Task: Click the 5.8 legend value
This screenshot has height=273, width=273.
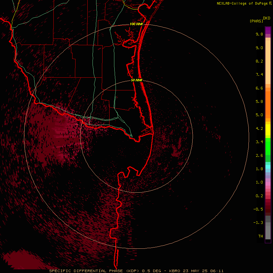Action: click(259, 102)
